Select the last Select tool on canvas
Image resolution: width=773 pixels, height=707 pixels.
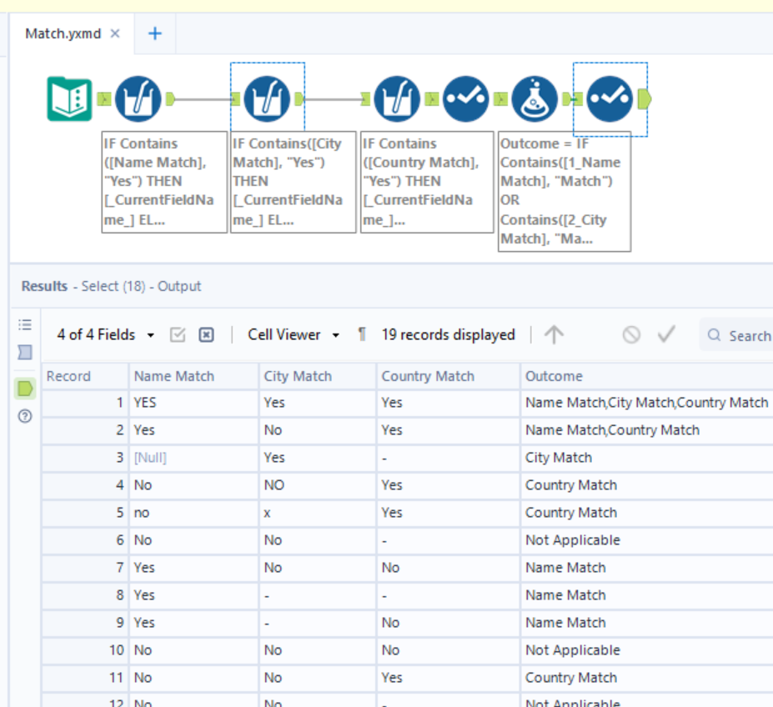tap(610, 99)
